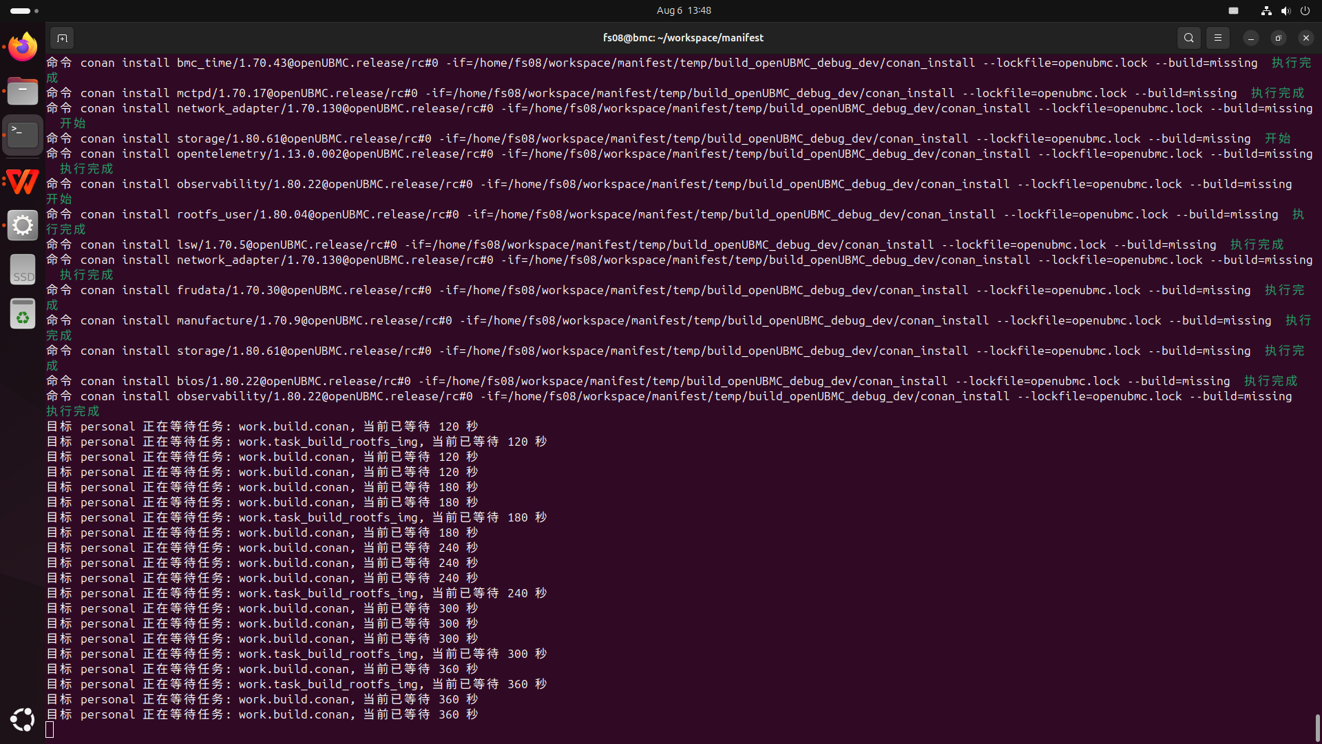The image size is (1322, 744).
Task: Open a new terminal tab
Action: pos(62,38)
